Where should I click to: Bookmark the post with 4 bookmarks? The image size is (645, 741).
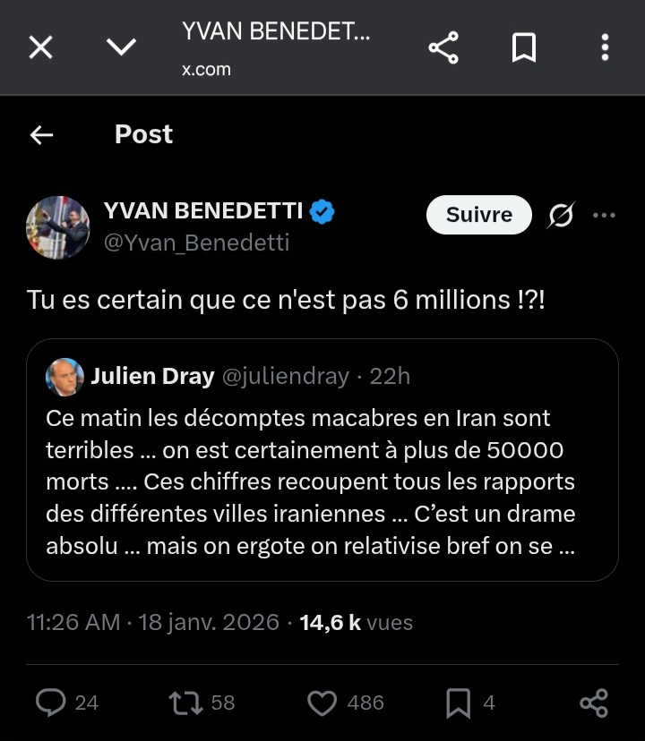tap(458, 703)
